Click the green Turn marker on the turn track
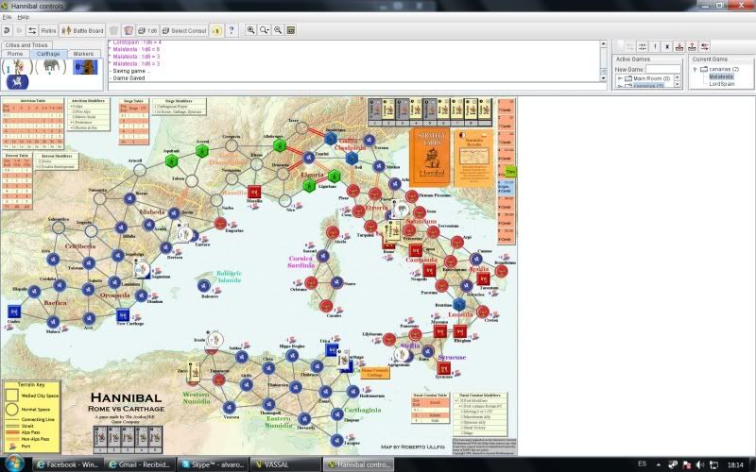This screenshot has height=472, width=756. tap(510, 172)
